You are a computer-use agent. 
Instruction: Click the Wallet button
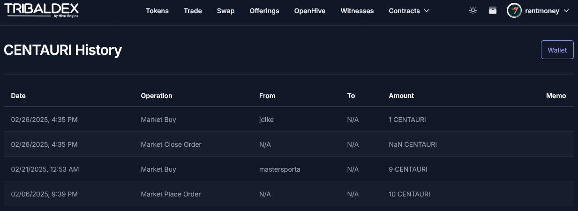tap(557, 50)
